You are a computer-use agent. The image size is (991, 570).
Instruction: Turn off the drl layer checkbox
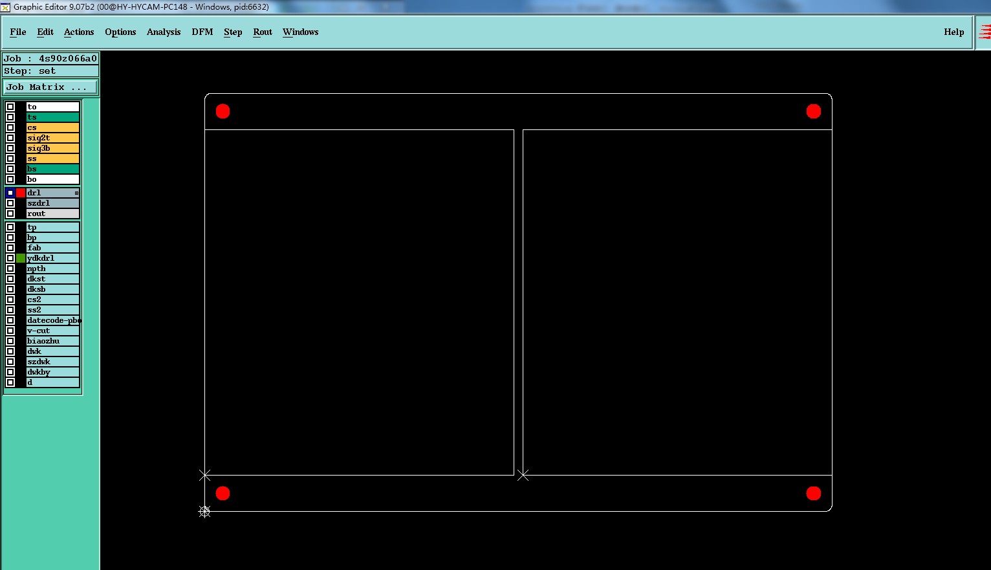click(x=10, y=193)
